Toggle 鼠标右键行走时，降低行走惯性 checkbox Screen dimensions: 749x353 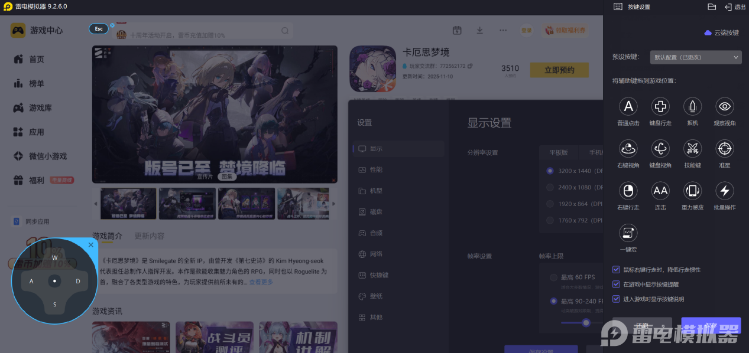(617, 270)
